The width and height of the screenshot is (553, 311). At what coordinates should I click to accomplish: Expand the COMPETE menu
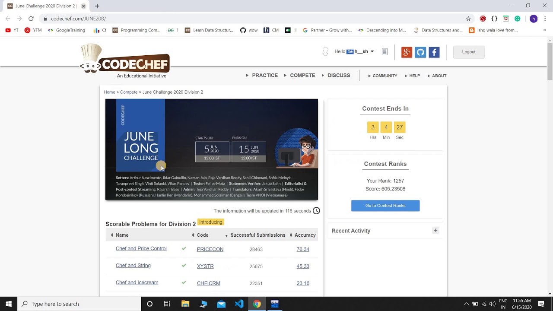click(x=300, y=75)
